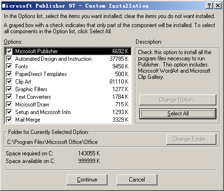This screenshot has height=191, width=224.
Task: Select the Automated Design and Instruction row
Action: 68,59
